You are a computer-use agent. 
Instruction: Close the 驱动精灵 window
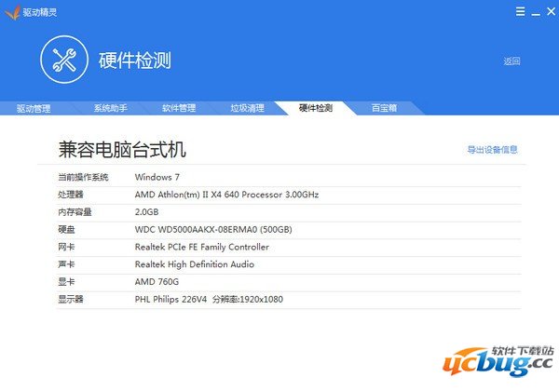pos(551,11)
